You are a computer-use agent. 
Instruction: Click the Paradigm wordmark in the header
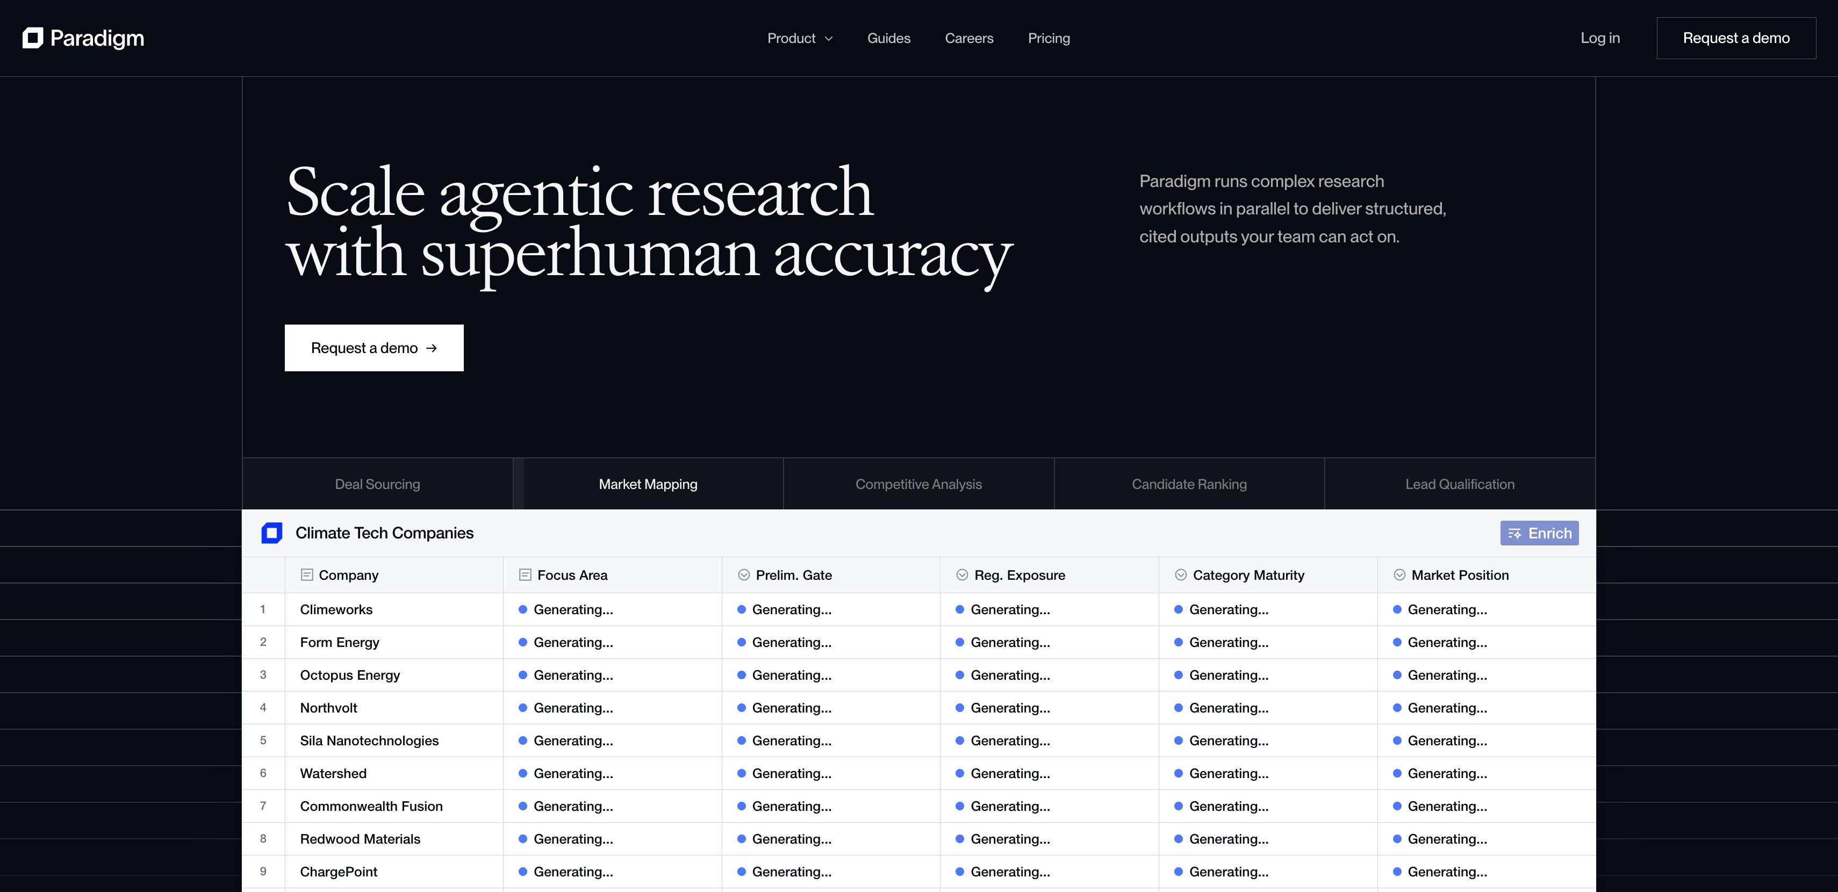[x=97, y=39]
